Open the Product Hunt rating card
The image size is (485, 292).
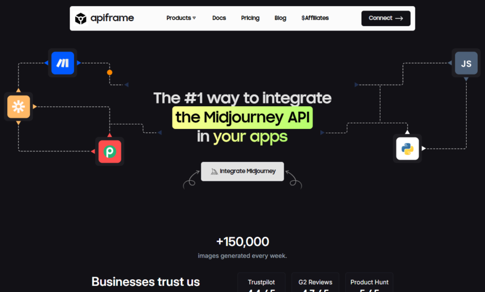click(369, 283)
